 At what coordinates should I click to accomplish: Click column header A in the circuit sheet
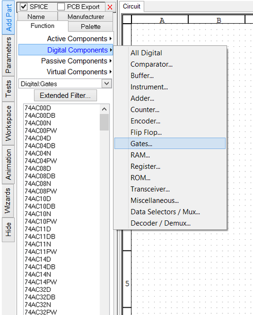click(x=160, y=19)
